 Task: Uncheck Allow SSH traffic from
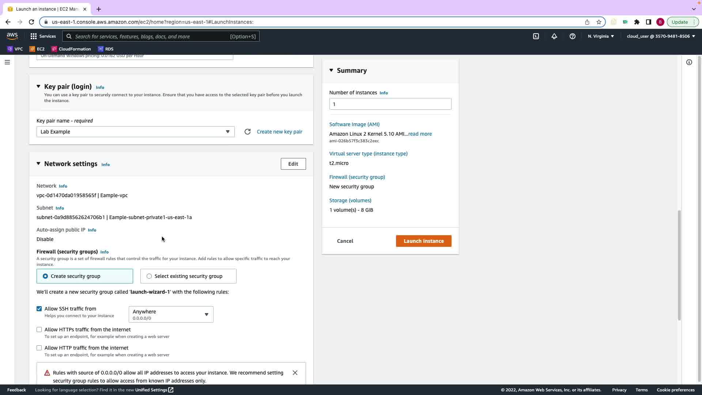(x=39, y=309)
